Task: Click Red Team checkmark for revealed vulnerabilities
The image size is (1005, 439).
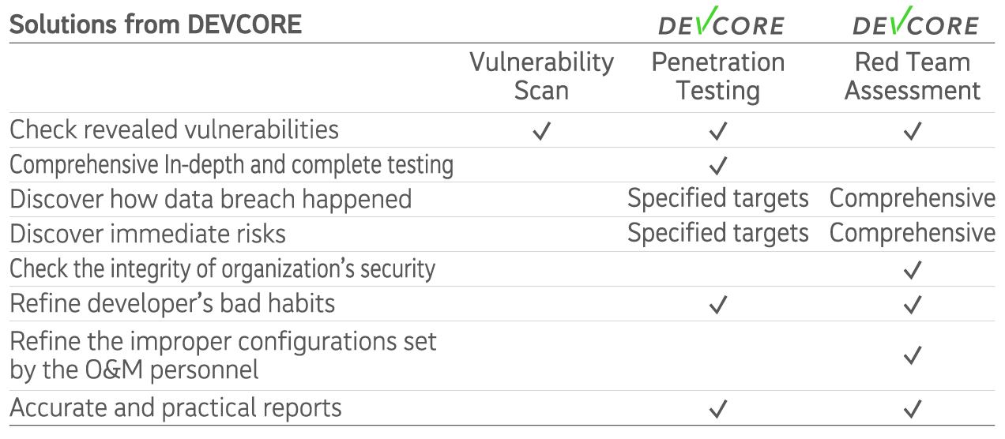Action: click(913, 131)
